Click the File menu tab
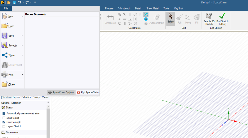Image resolution: width=248 pixels, height=138 pixels. pyautogui.click(x=6, y=8)
